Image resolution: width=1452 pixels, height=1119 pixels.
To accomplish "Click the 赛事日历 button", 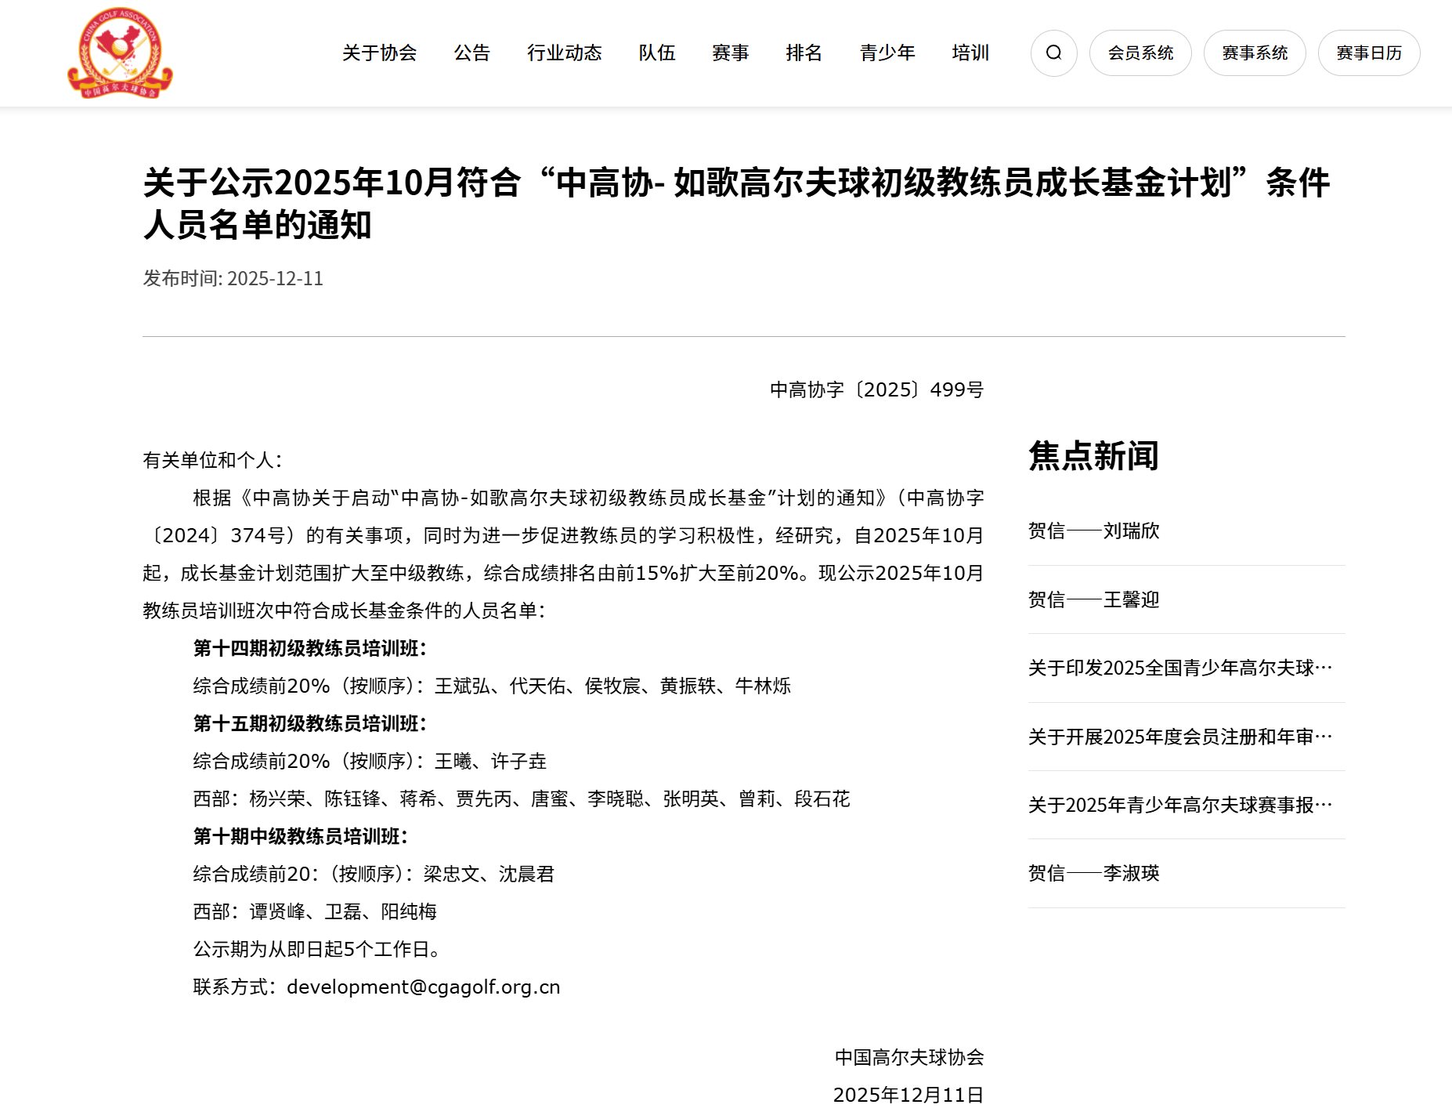I will click(1368, 53).
